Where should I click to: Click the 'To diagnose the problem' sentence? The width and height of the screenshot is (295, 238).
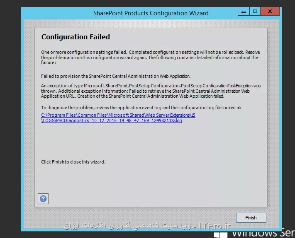pos(141,108)
